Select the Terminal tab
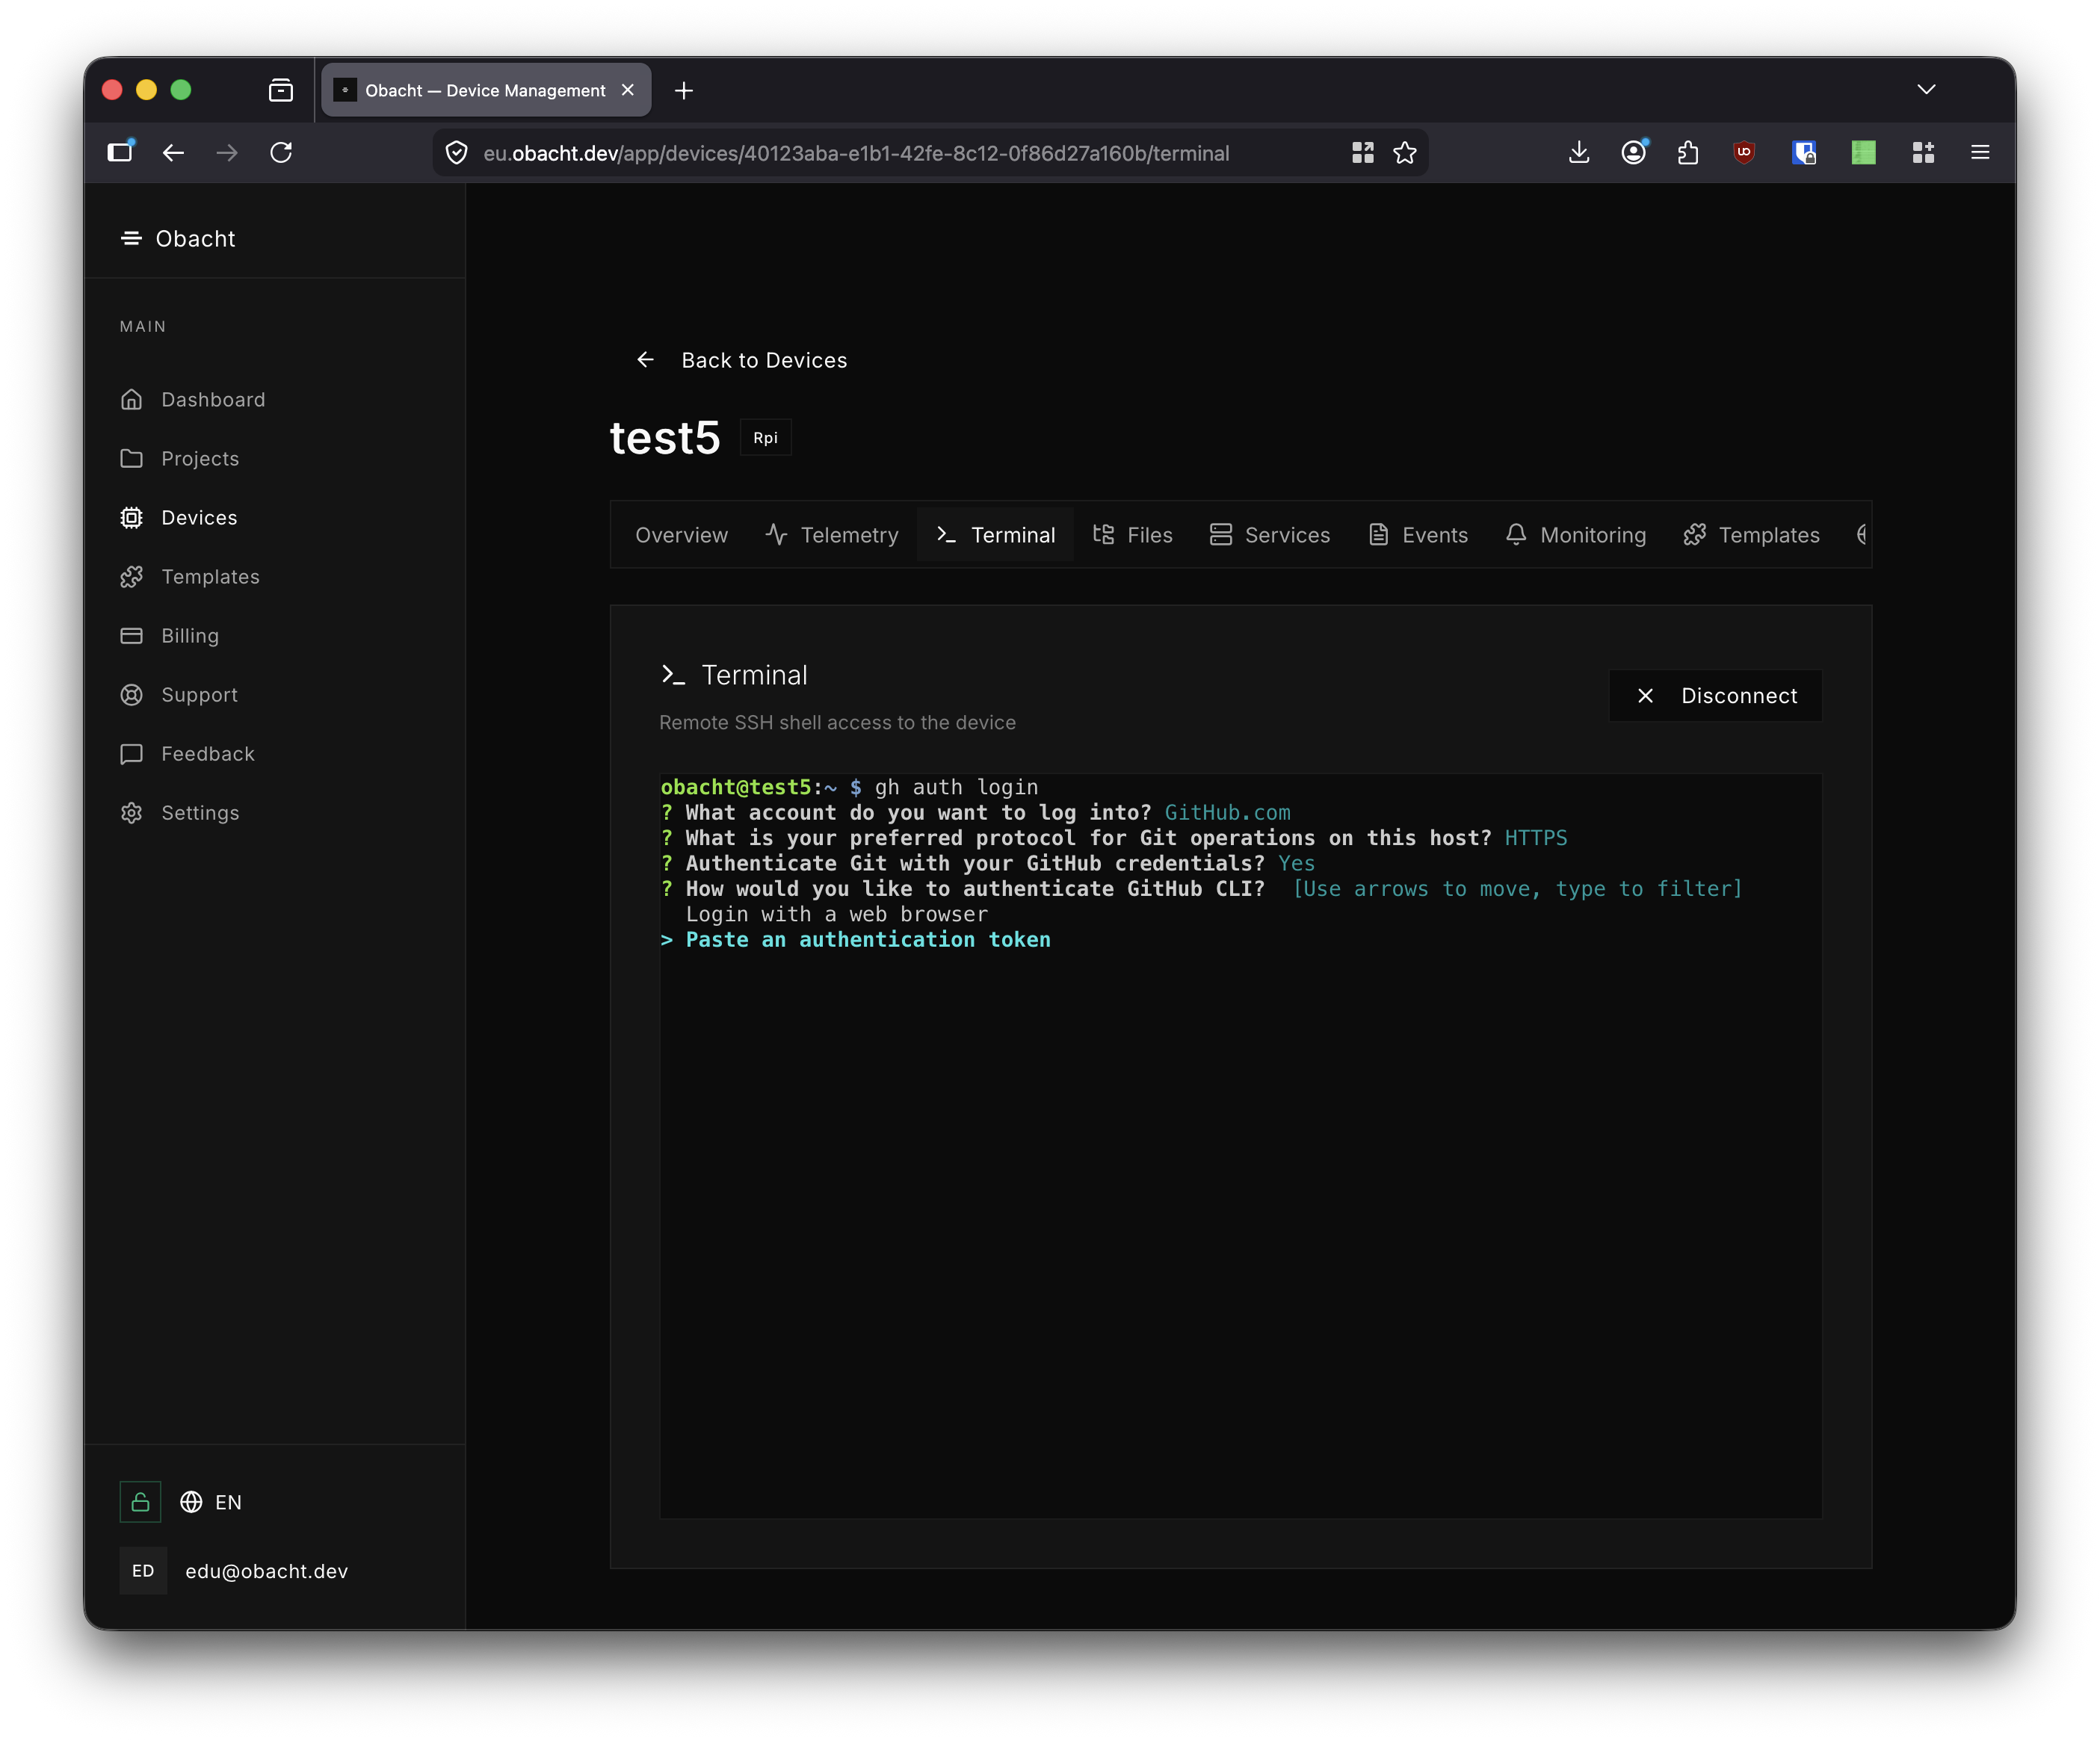2100x1741 pixels. click(x=996, y=535)
